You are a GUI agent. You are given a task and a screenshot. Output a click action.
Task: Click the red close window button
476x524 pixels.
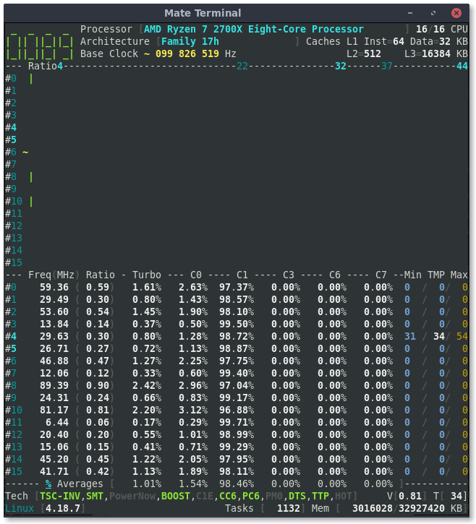tap(456, 13)
